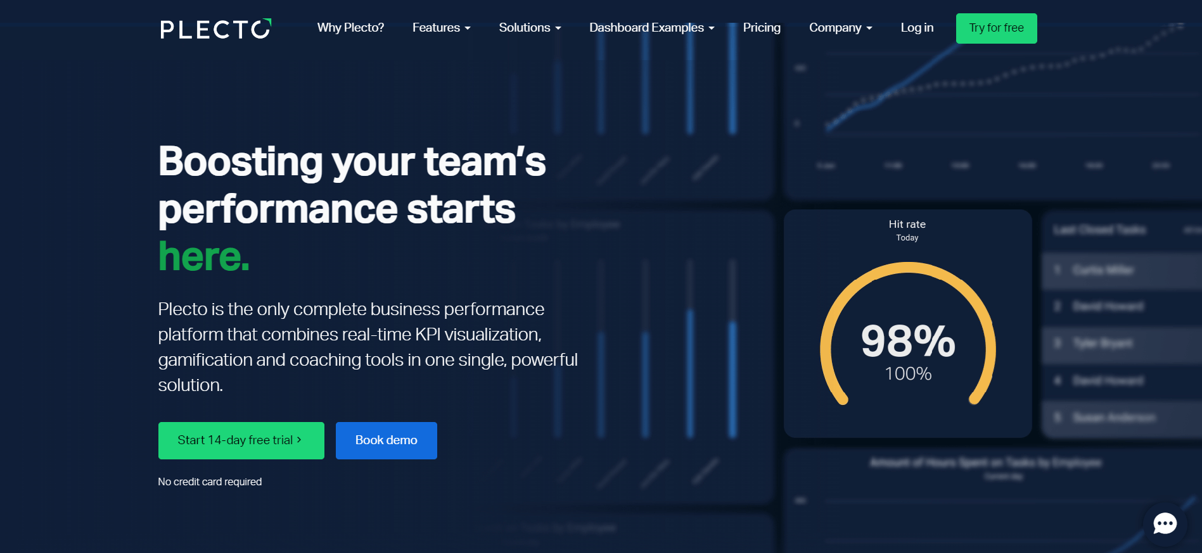Click the No credit card required text
1202x553 pixels.
tap(210, 482)
